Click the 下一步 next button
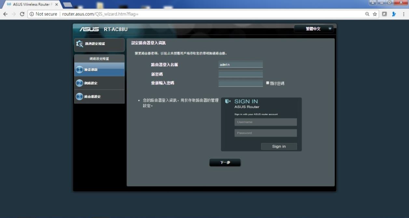This screenshot has width=409, height=218. (x=225, y=162)
